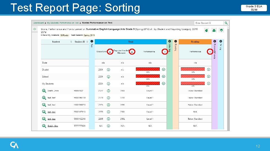Image resolution: width=270 pixels, height=151 pixels.
Task: Click magnifier icon for Smith, Alex
Action: (44, 126)
